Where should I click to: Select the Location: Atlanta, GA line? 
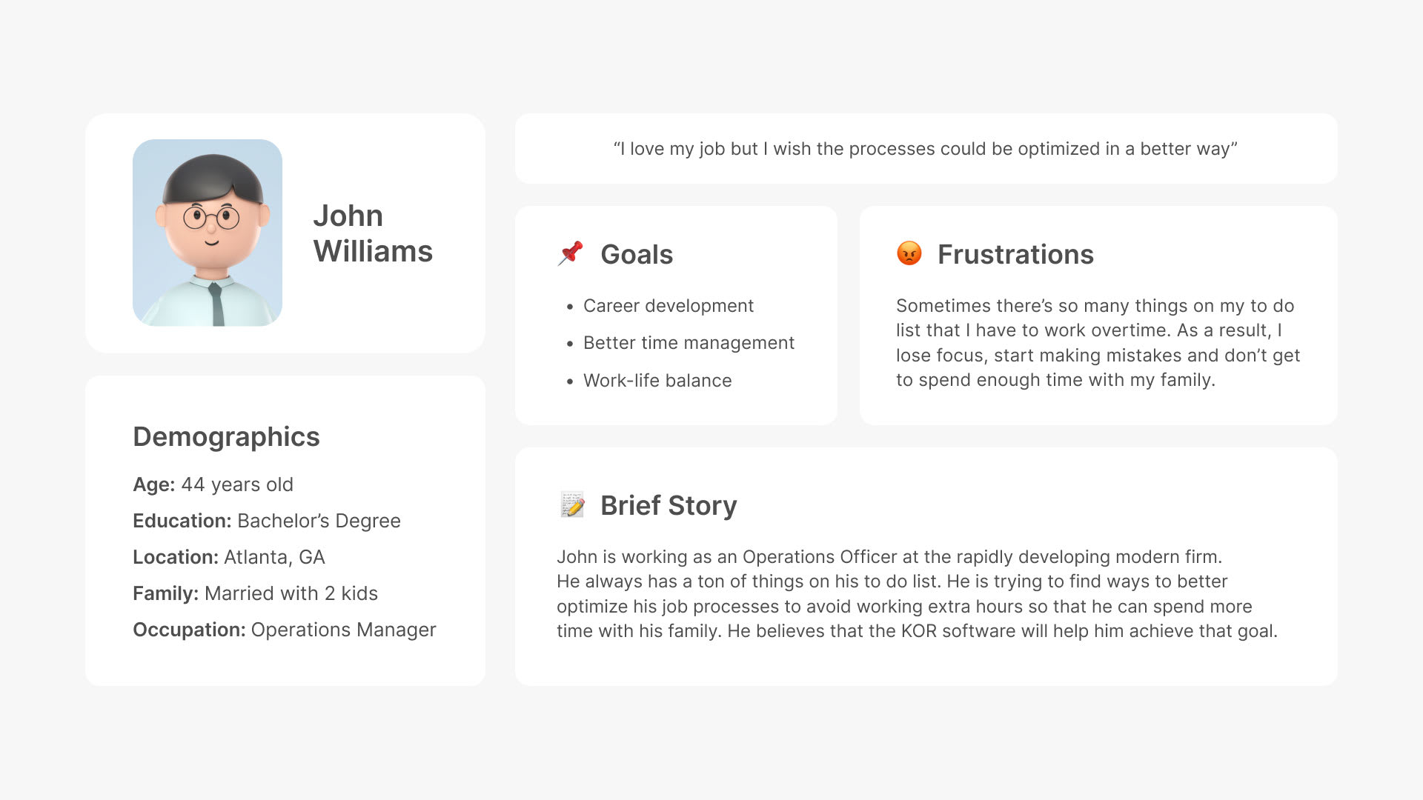coord(229,557)
